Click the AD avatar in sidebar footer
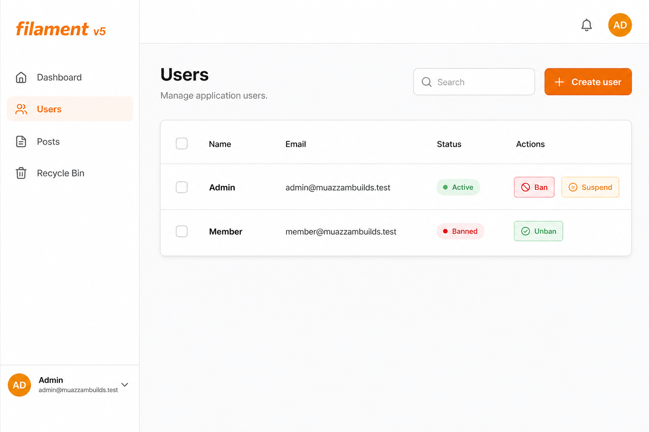649x432 pixels. (x=19, y=385)
